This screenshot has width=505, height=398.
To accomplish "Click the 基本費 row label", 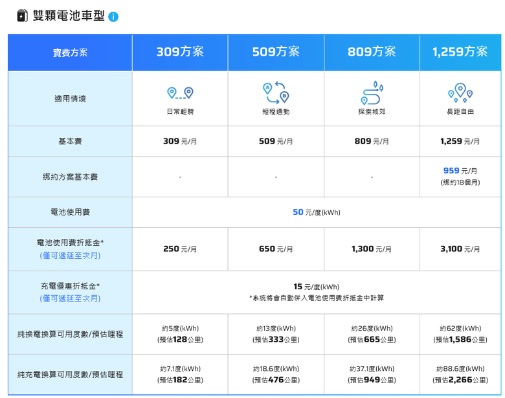I will [70, 141].
